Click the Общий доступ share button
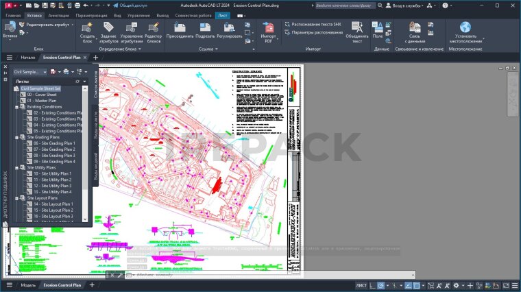This screenshot has height=292, width=521. 125,5
